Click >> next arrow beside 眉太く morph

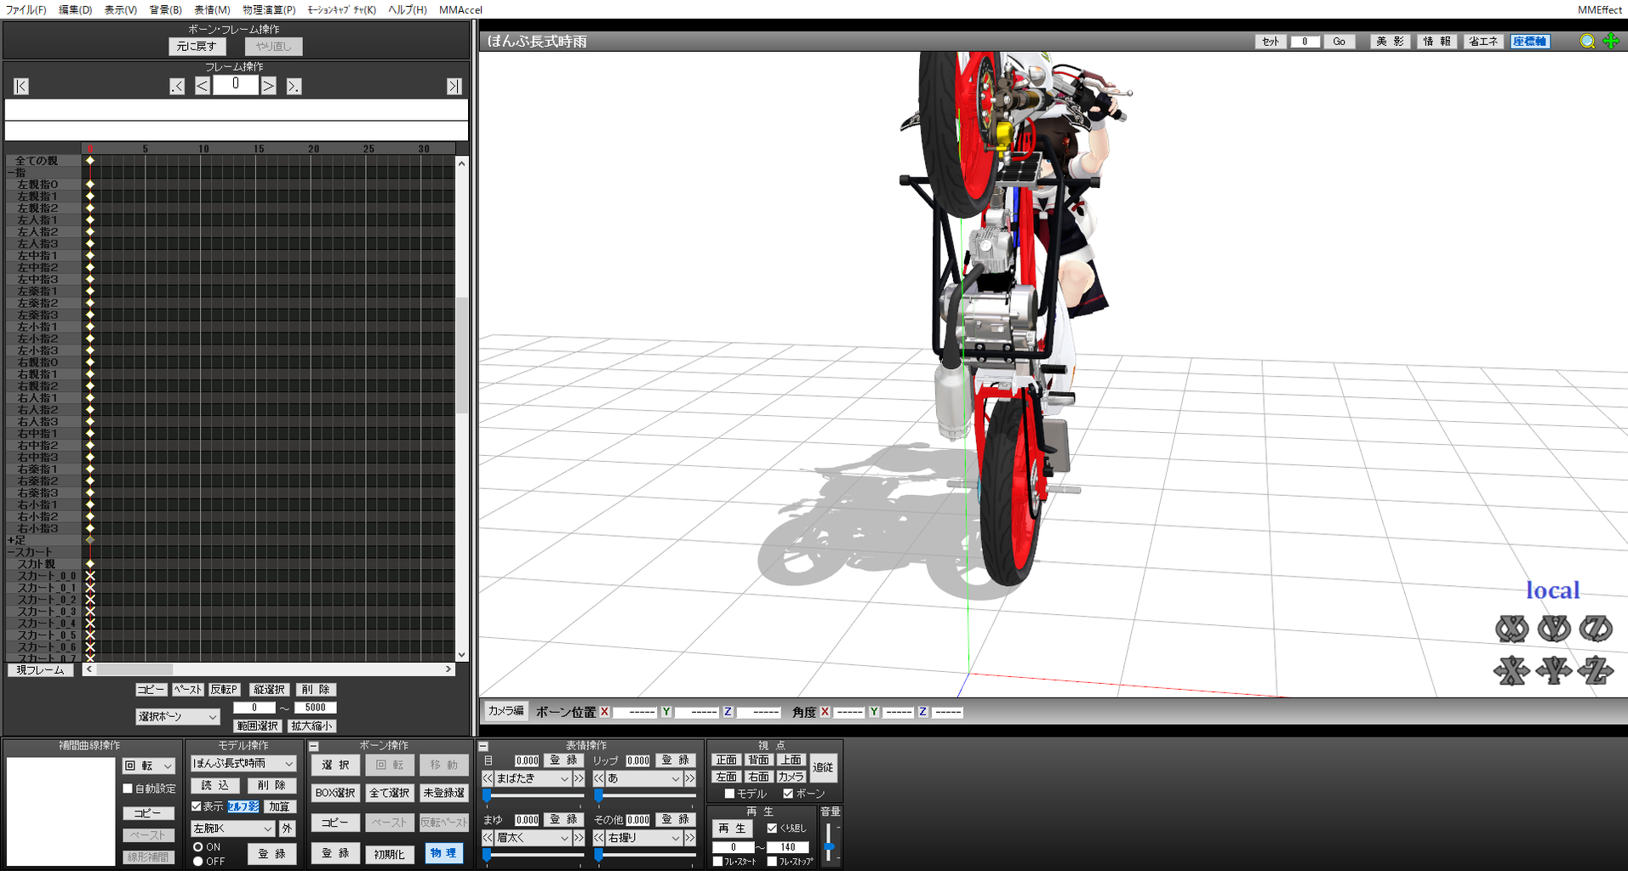[579, 838]
